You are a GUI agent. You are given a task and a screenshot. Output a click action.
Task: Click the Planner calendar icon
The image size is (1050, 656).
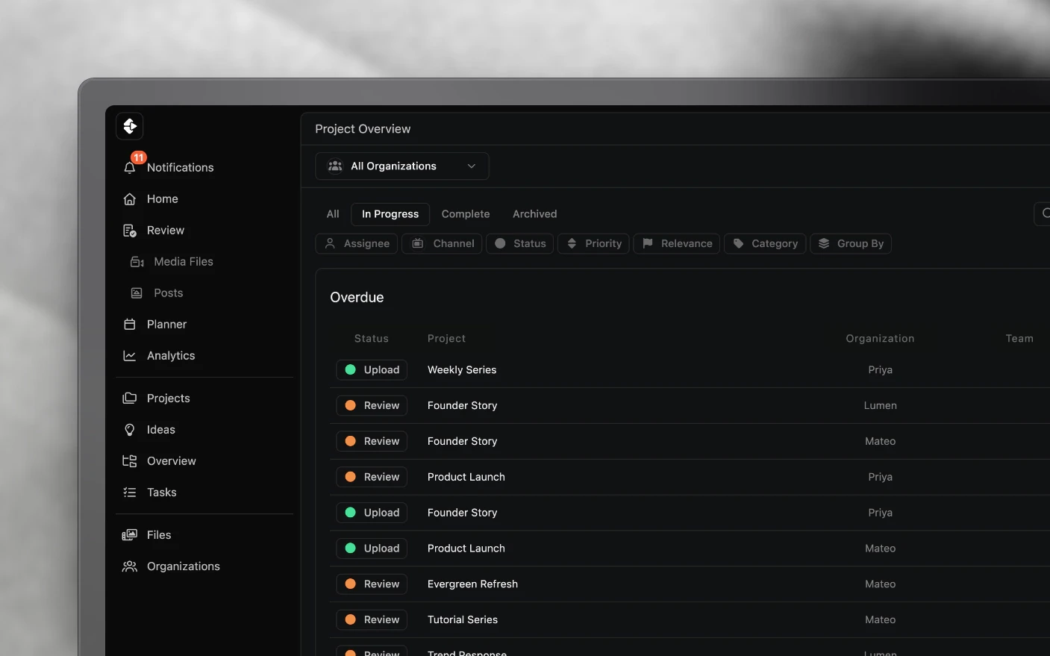point(130,325)
